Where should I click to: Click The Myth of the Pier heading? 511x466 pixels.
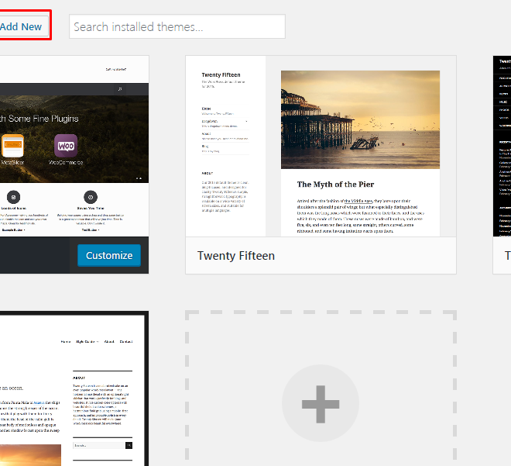pos(335,185)
